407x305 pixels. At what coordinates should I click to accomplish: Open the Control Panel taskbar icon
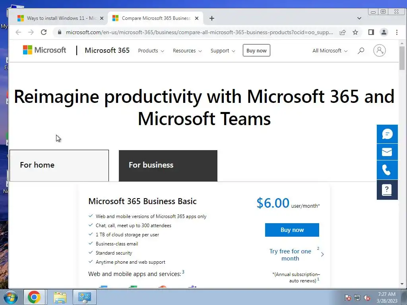click(85, 297)
